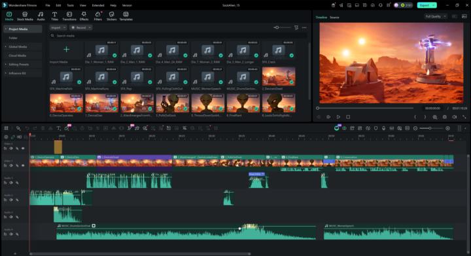Click the media thumbnail size slider
The width and height of the screenshot is (471, 256).
coord(282,27)
